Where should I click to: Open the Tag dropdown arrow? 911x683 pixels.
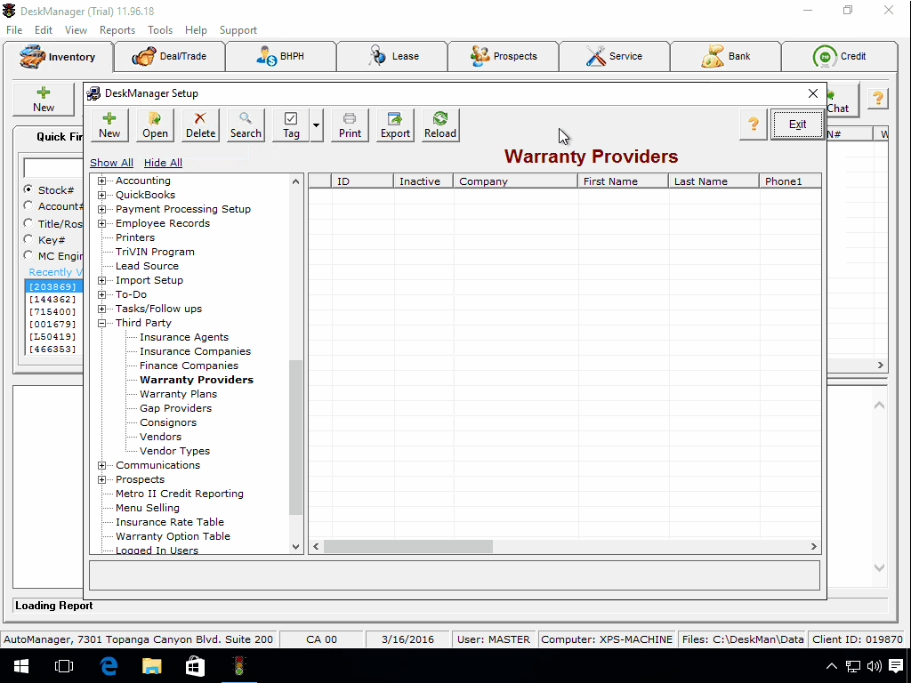316,125
